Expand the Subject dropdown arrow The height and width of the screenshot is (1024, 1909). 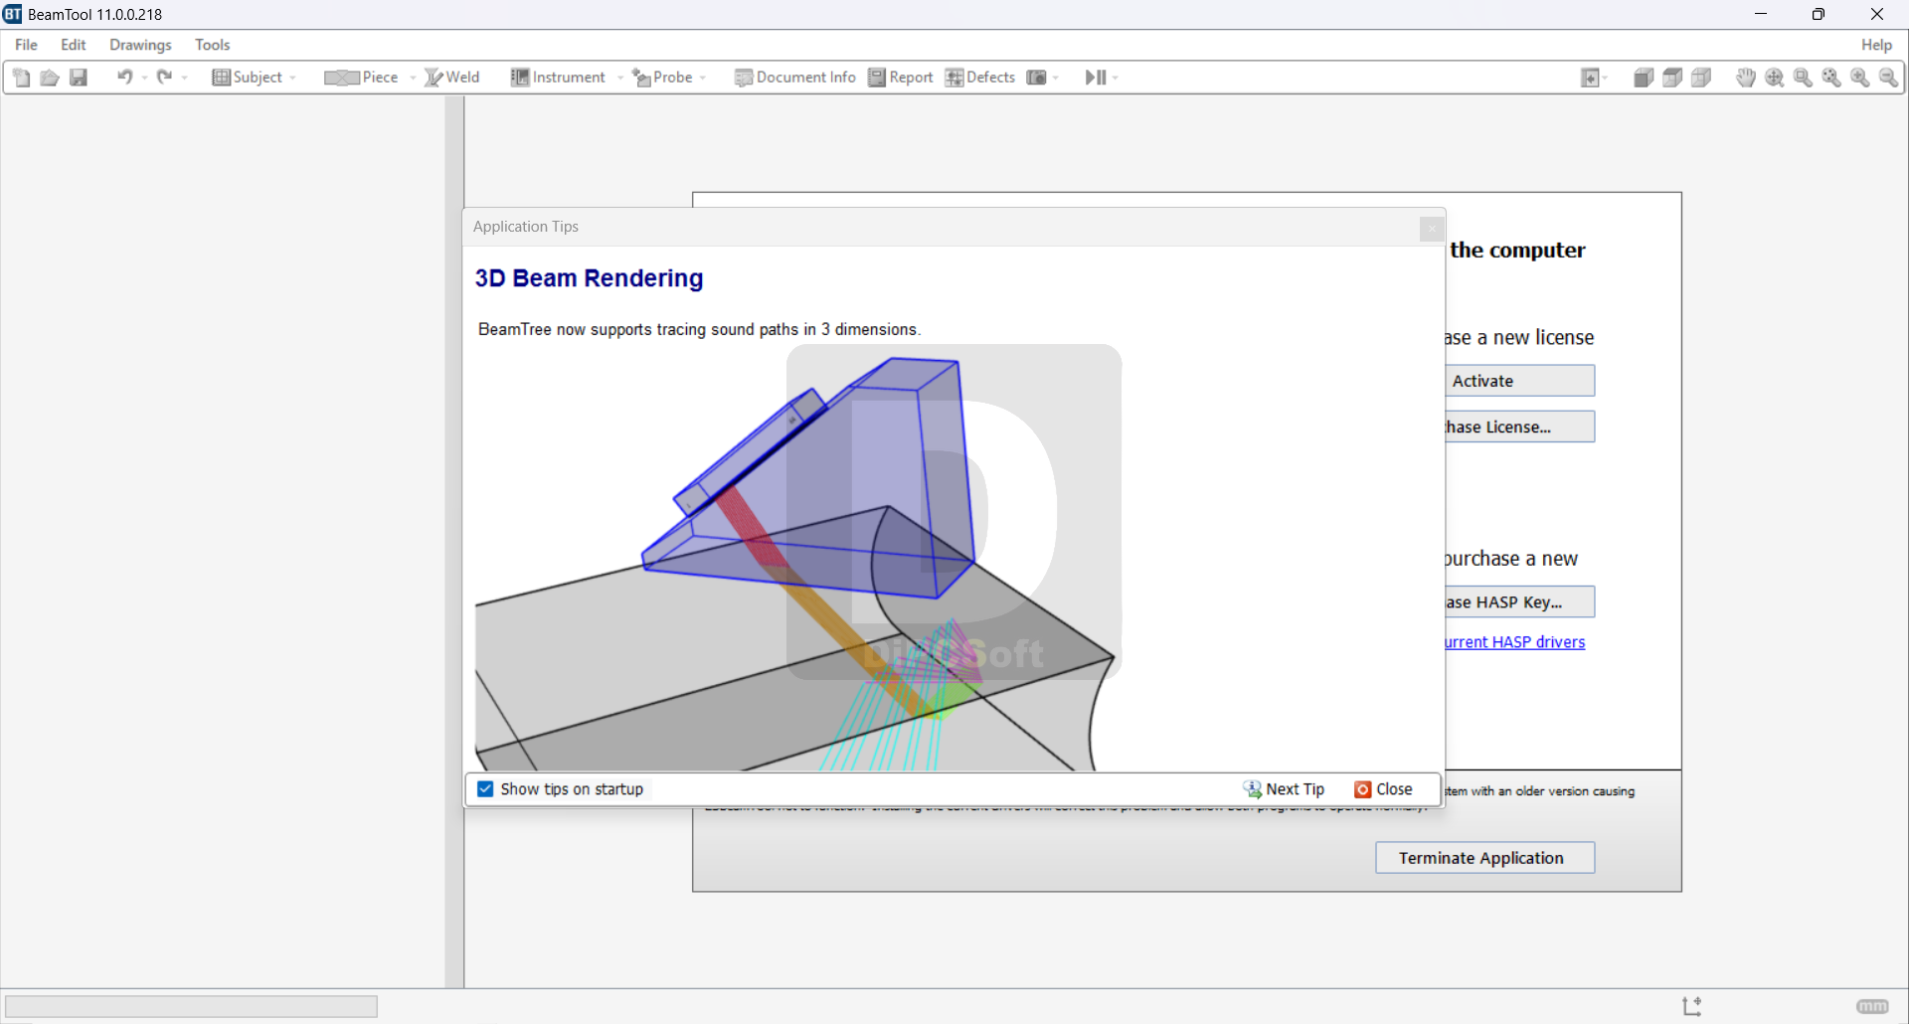pos(293,78)
